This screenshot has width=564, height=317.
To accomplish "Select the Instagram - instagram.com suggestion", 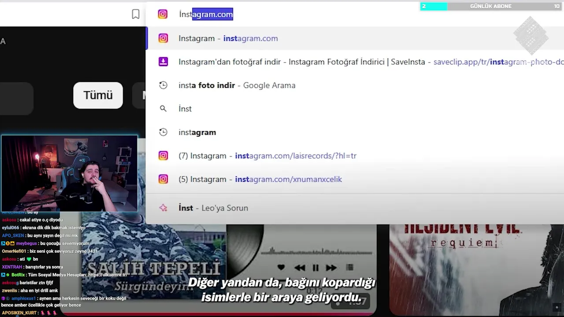I will 355,38.
